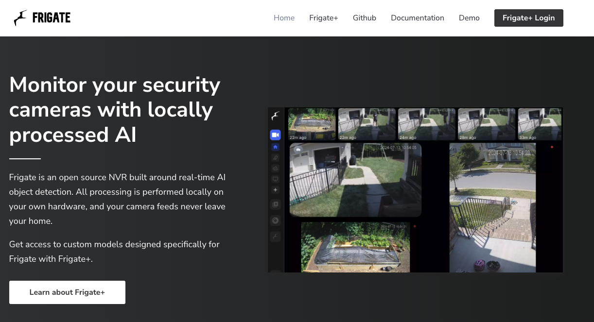The image size is (594, 322).
Task: Click the "Get access to custom models" paragraph
Action: tap(114, 252)
